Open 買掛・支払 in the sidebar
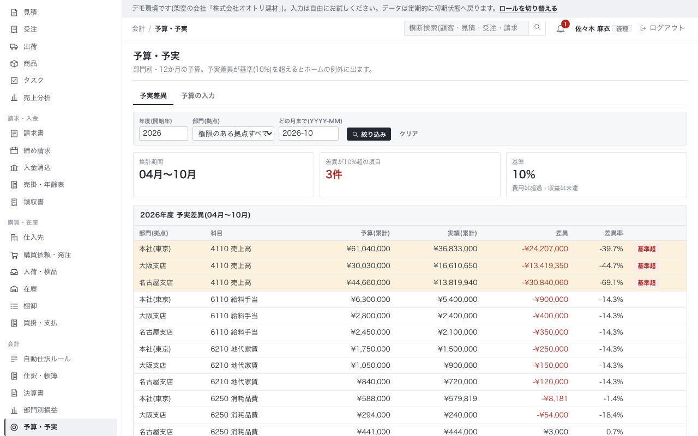This screenshot has width=698, height=436. 61,323
